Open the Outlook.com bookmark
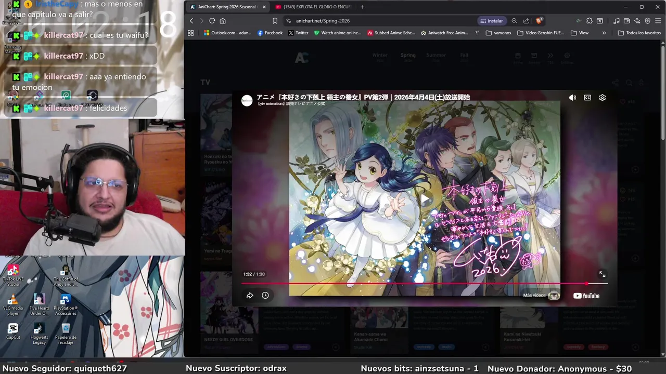The image size is (666, 374). tap(227, 33)
